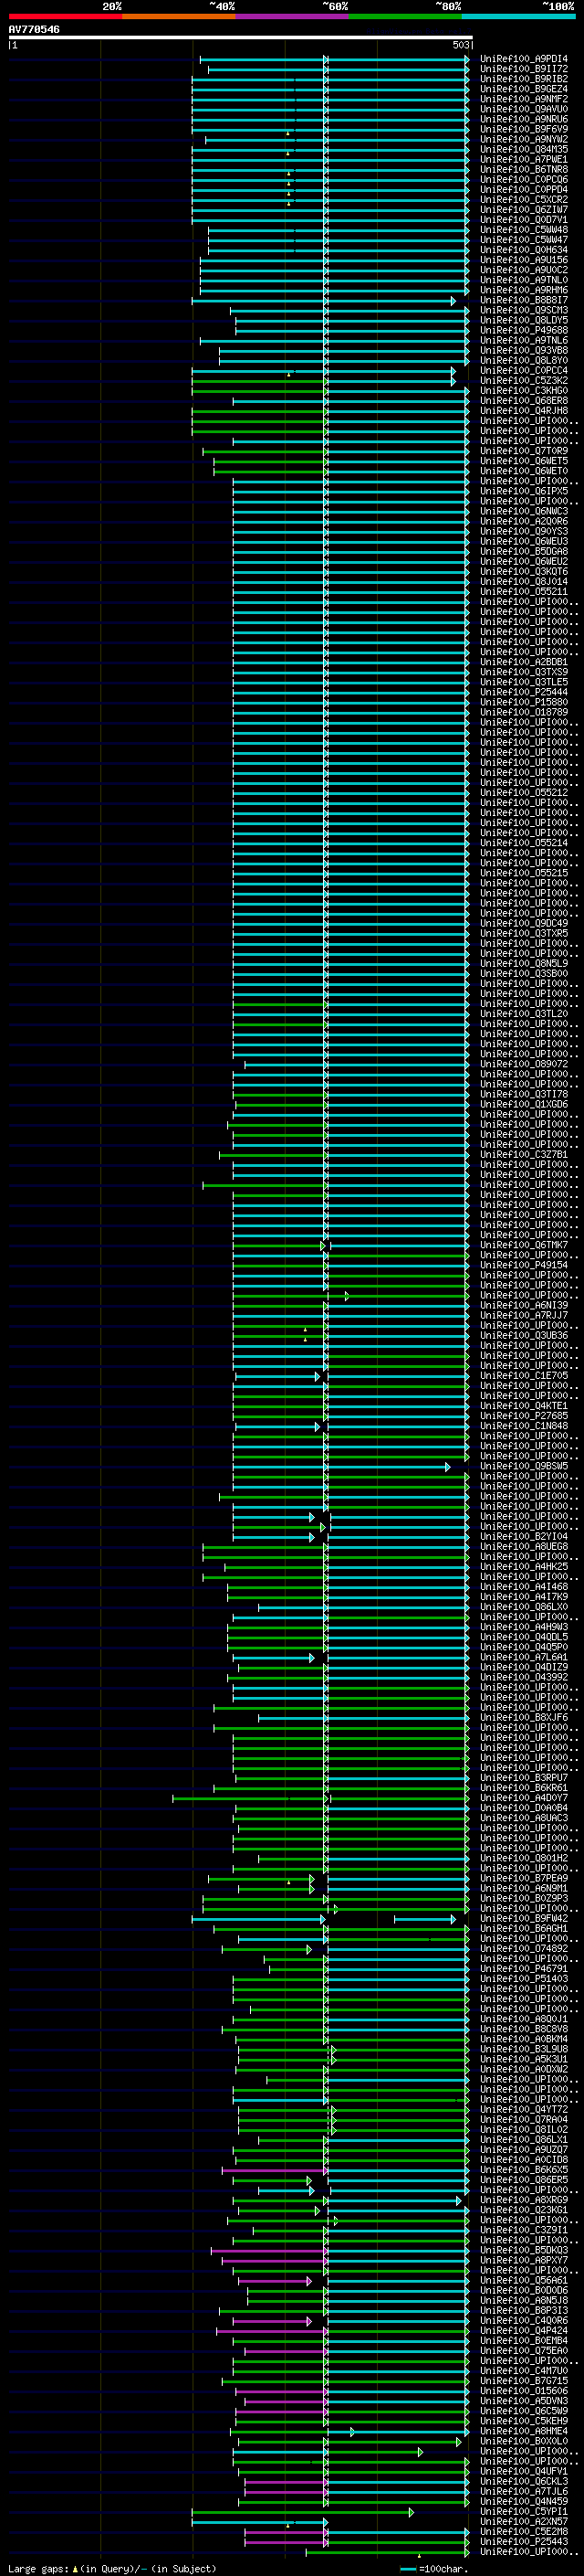Select label UniRef100_P51403
The image size is (584, 2576).
523,1978
